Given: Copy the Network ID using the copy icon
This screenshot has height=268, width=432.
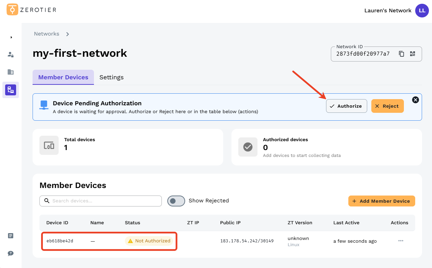Looking at the screenshot, I should [x=401, y=54].
